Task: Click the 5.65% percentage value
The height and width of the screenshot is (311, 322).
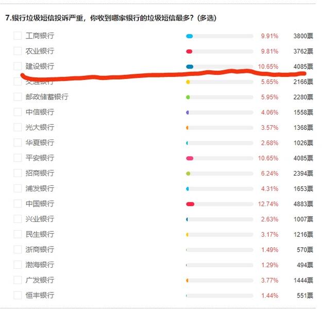Action: point(269,82)
